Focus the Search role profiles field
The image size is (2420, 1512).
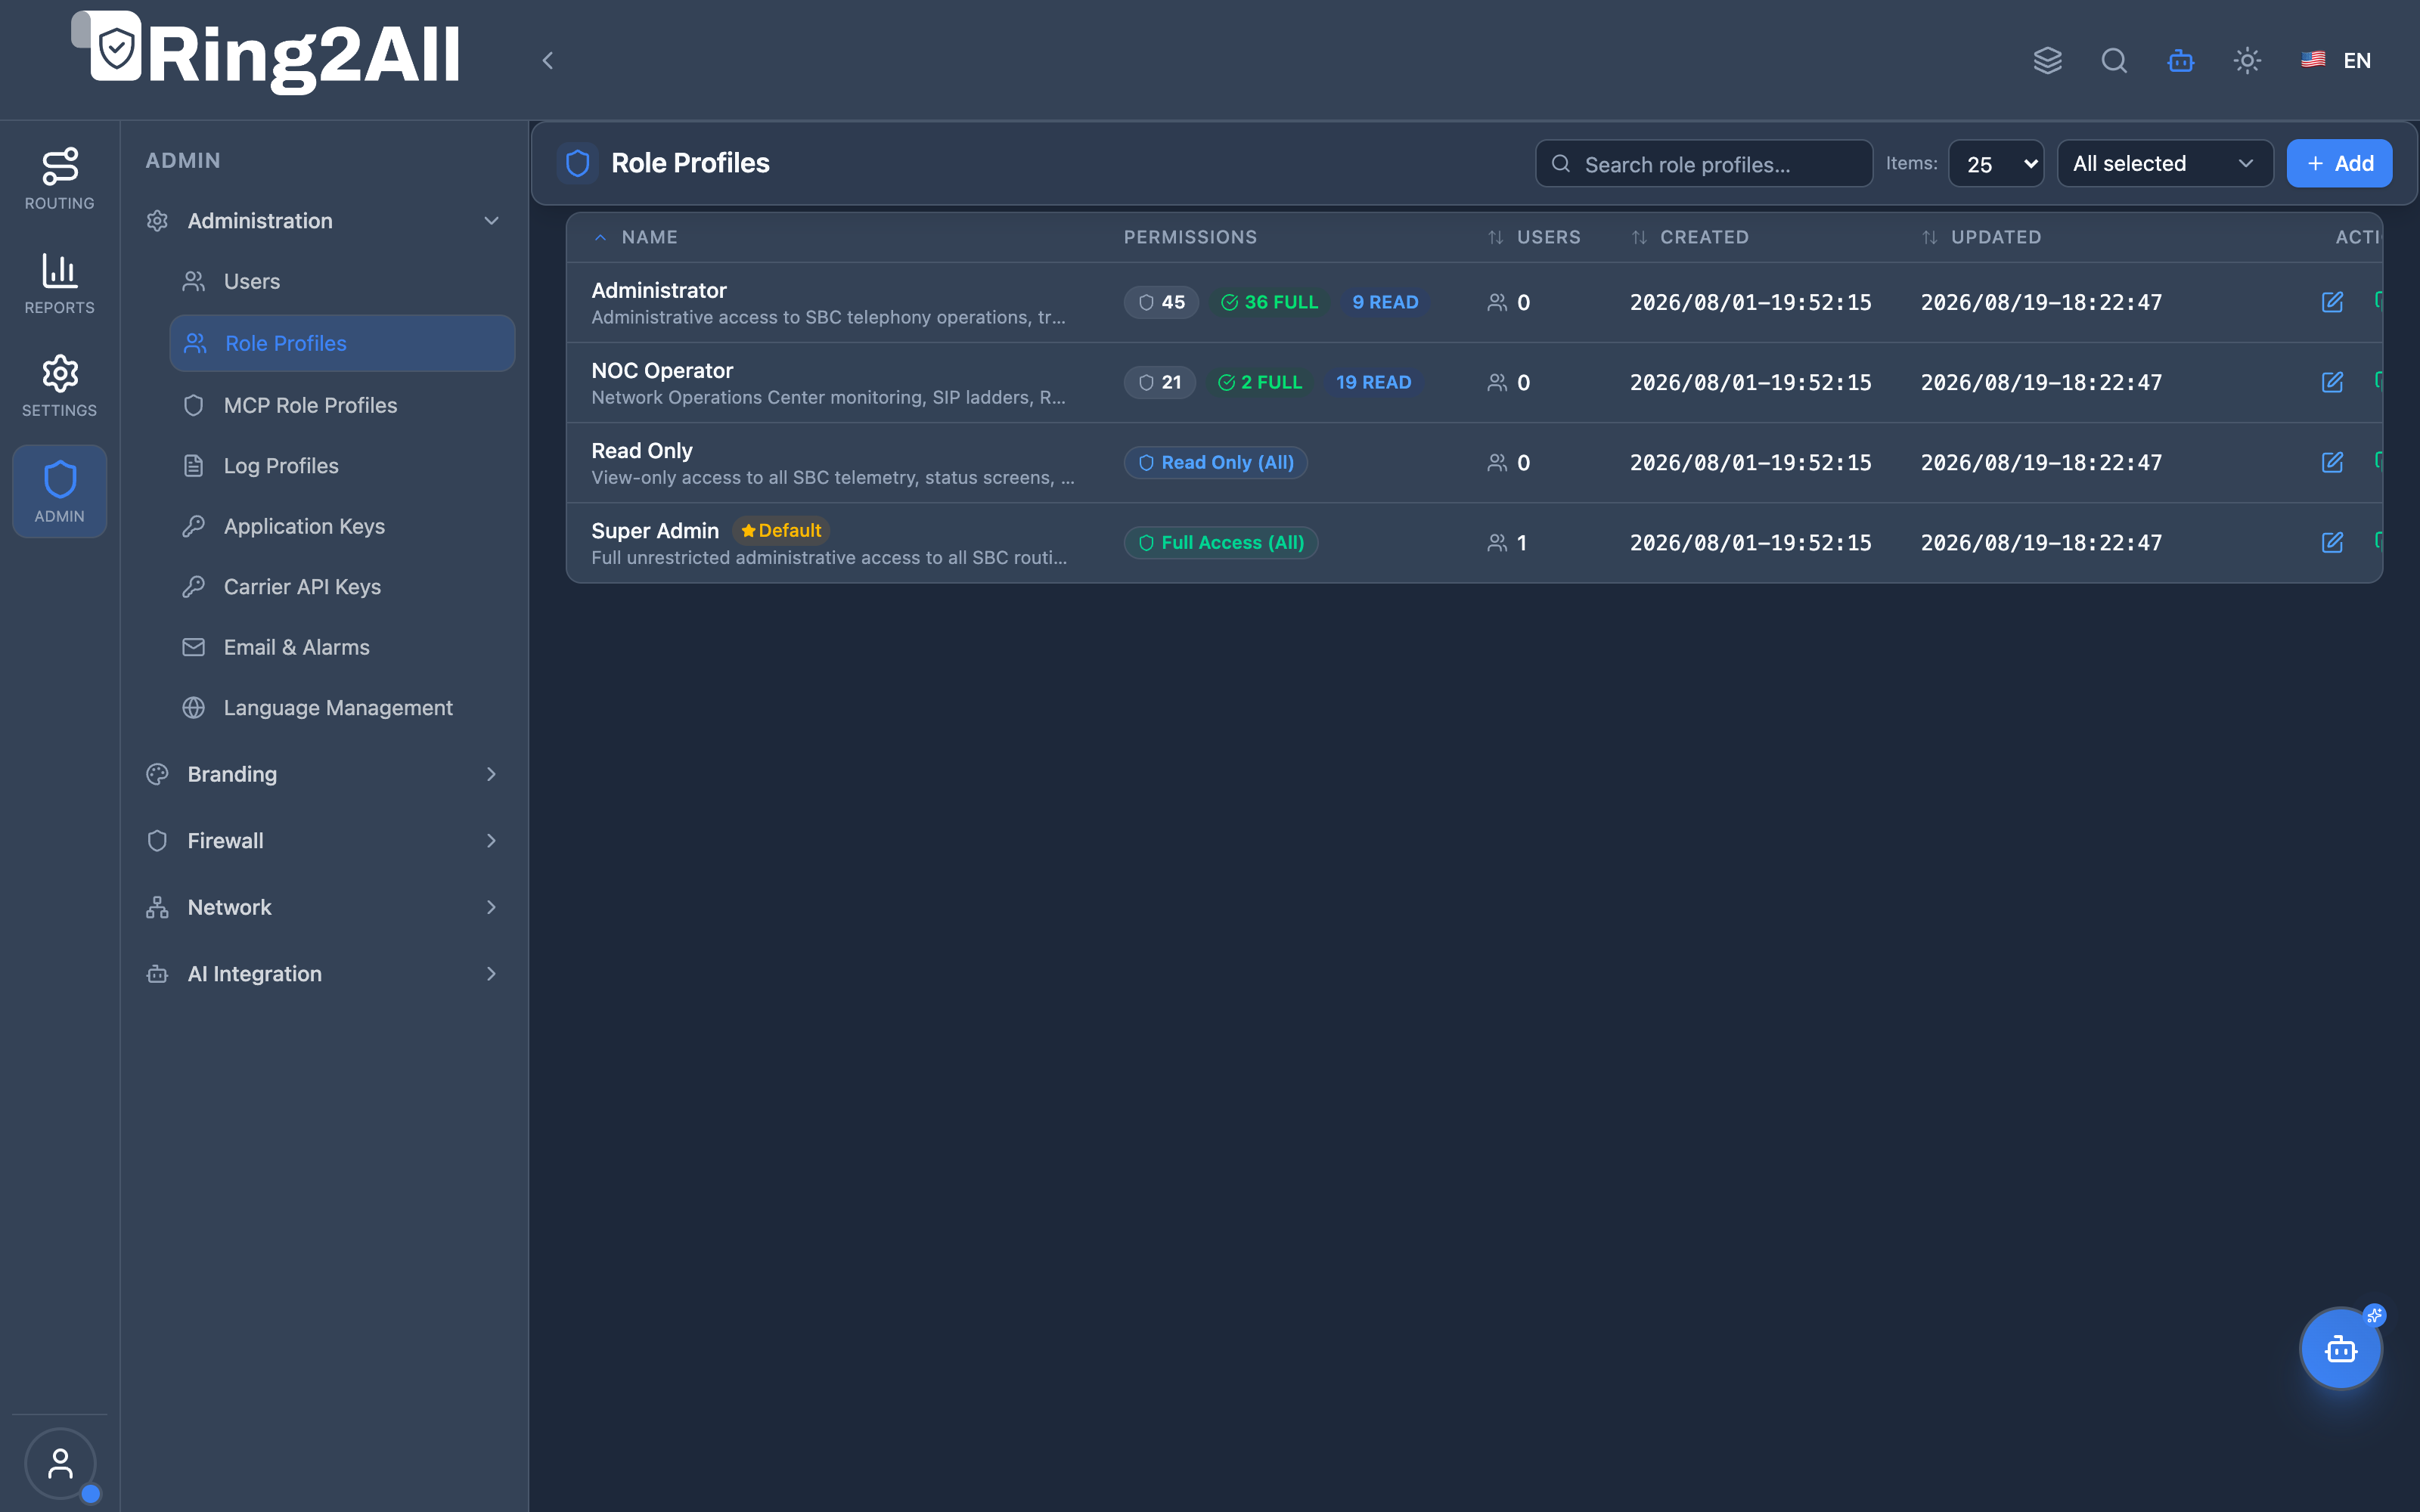point(1703,164)
